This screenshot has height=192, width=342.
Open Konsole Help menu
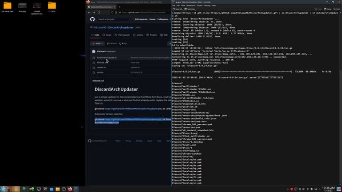(214, 5)
